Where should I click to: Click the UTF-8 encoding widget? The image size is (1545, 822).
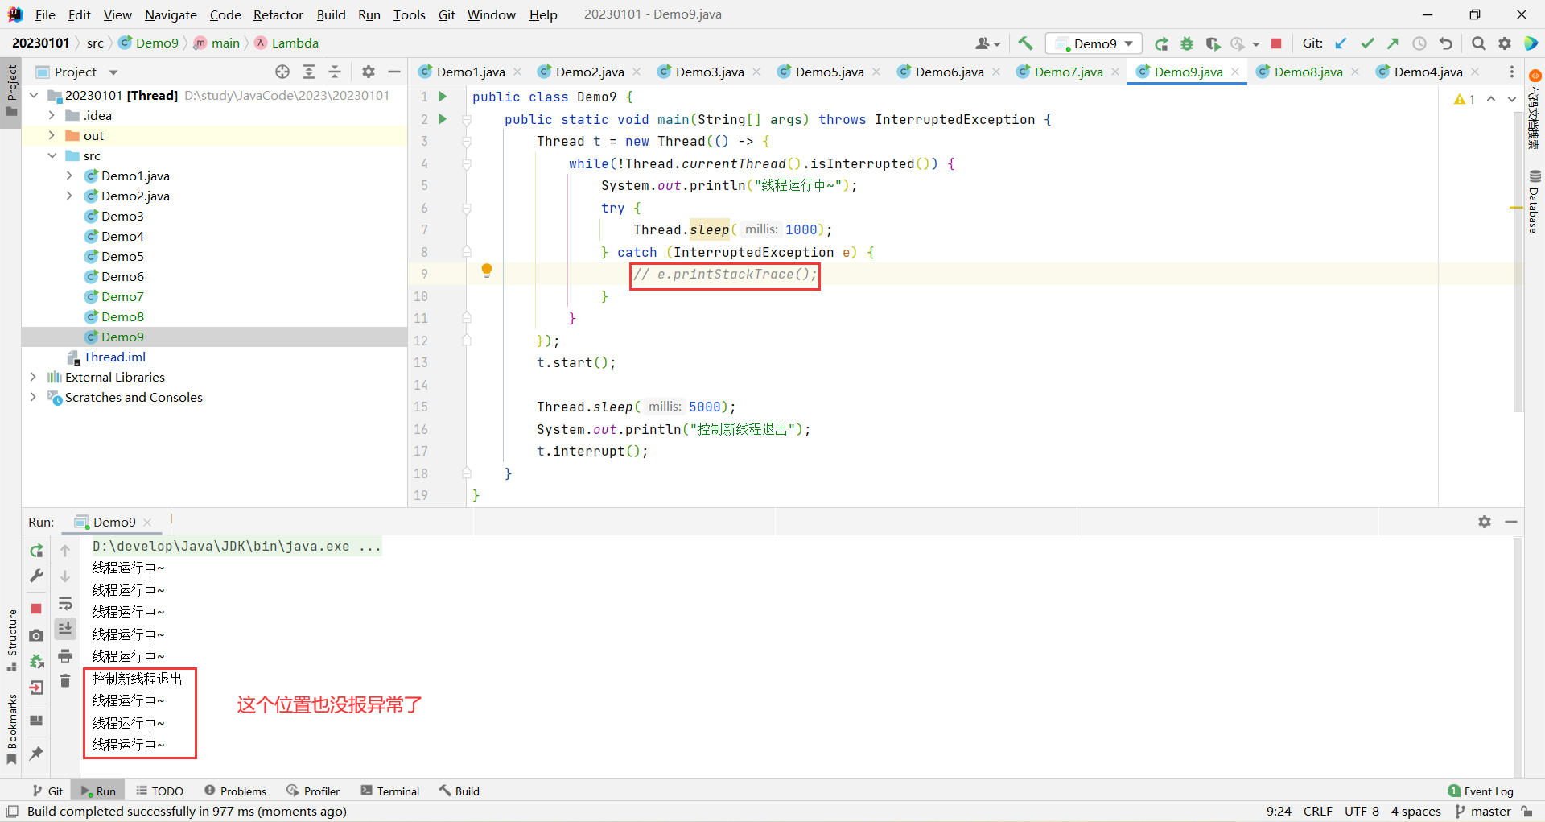click(x=1362, y=812)
